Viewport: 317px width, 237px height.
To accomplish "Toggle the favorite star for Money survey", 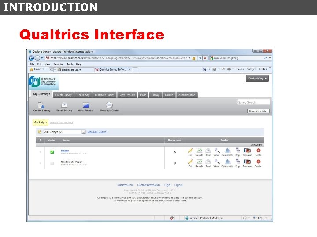I will tap(41, 152).
